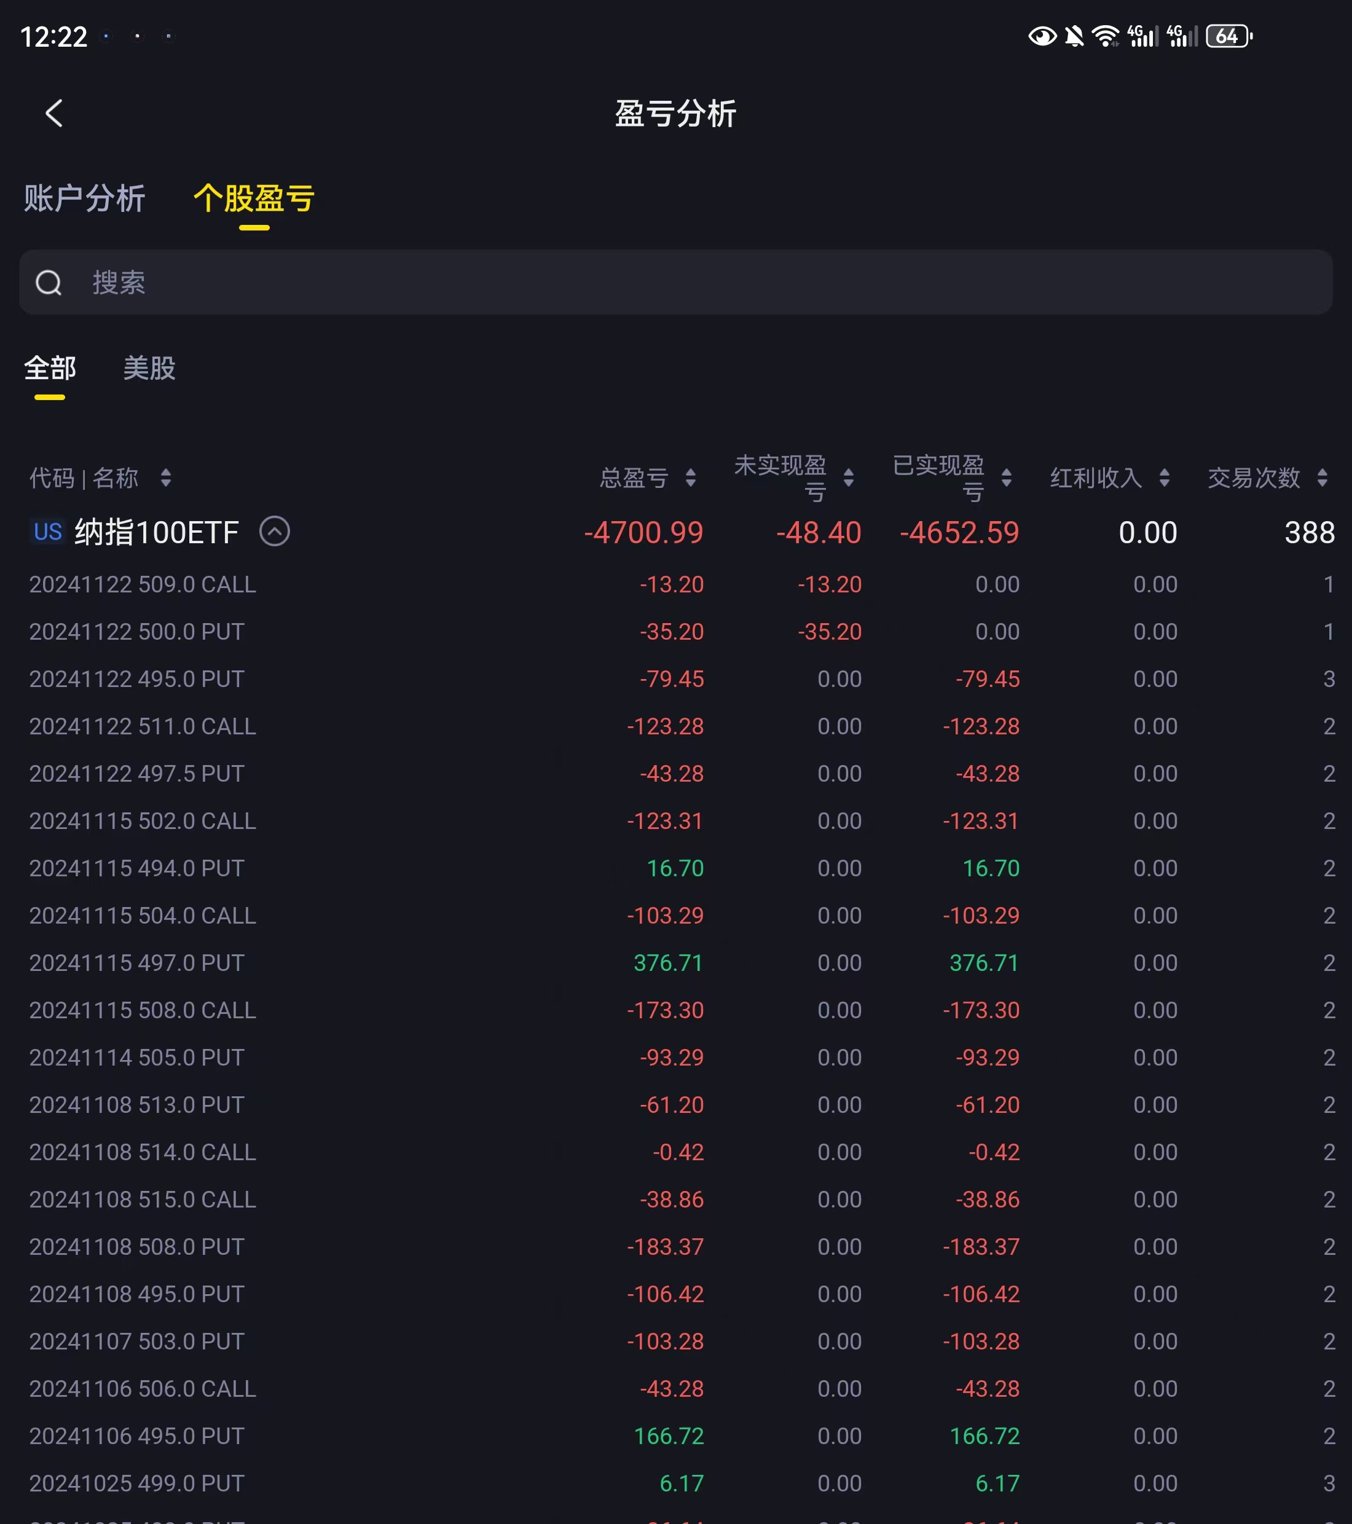Click the search magnifier icon

(x=49, y=283)
